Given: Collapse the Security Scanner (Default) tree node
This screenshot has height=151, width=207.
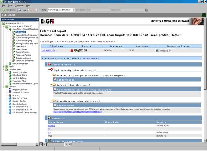Looking at the screenshot, I should tap(4, 26).
